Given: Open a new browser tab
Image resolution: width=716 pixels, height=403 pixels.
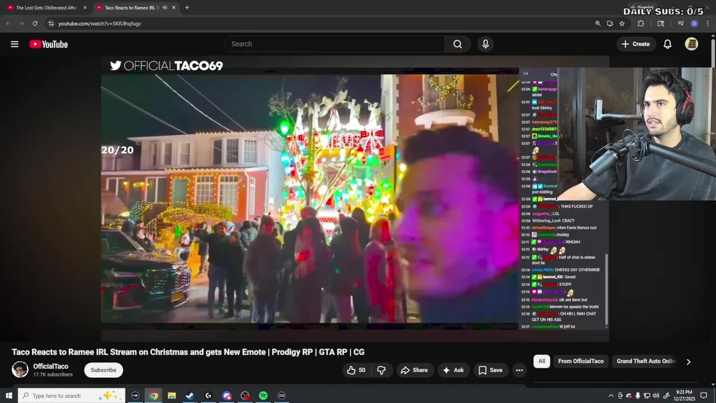Looking at the screenshot, I should click(187, 8).
